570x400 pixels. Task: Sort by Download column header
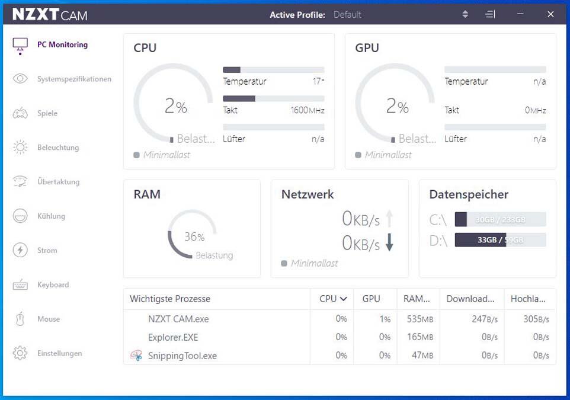470,299
